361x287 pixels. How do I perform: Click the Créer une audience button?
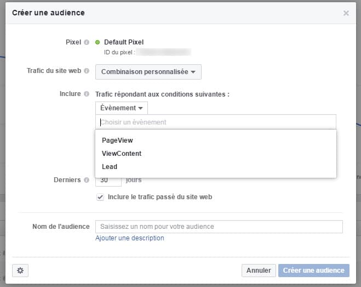314,271
